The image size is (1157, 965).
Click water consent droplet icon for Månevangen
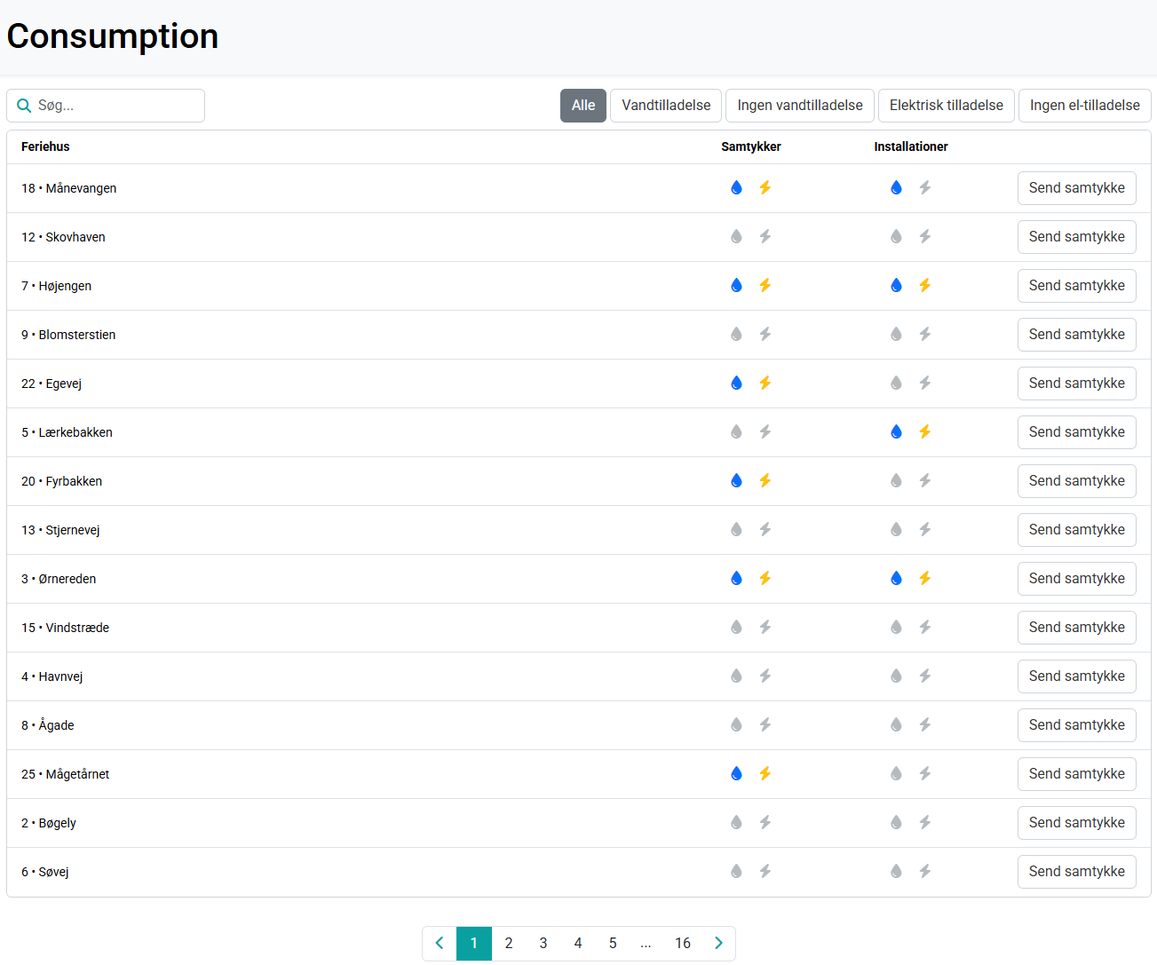click(736, 187)
